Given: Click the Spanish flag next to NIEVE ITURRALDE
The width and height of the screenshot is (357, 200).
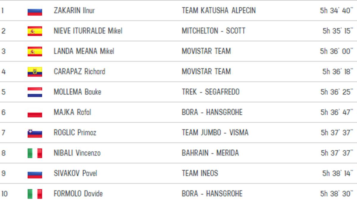Looking at the screenshot, I should pos(35,31).
